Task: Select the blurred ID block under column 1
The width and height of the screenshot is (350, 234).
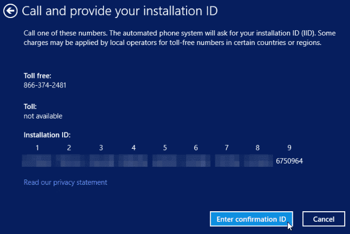Action: pyautogui.click(x=37, y=160)
